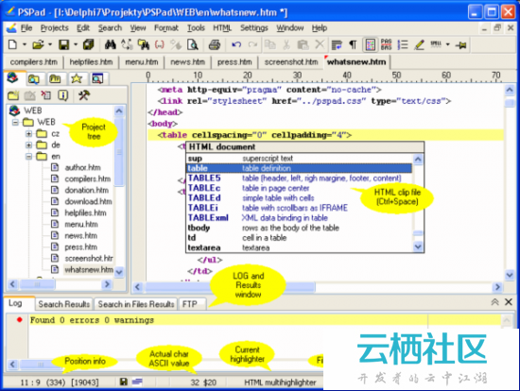Click the New file toolbar icon
The height and width of the screenshot is (391, 520).
[x=12, y=44]
